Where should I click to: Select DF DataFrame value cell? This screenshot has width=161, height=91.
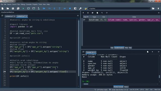coord(134,20)
